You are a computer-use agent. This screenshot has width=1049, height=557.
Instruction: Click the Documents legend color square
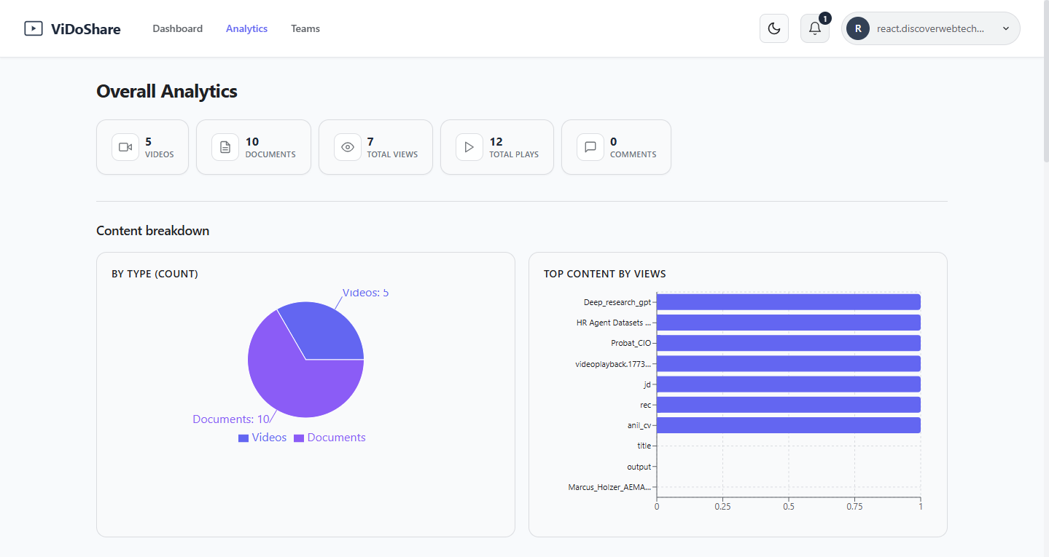pos(299,438)
